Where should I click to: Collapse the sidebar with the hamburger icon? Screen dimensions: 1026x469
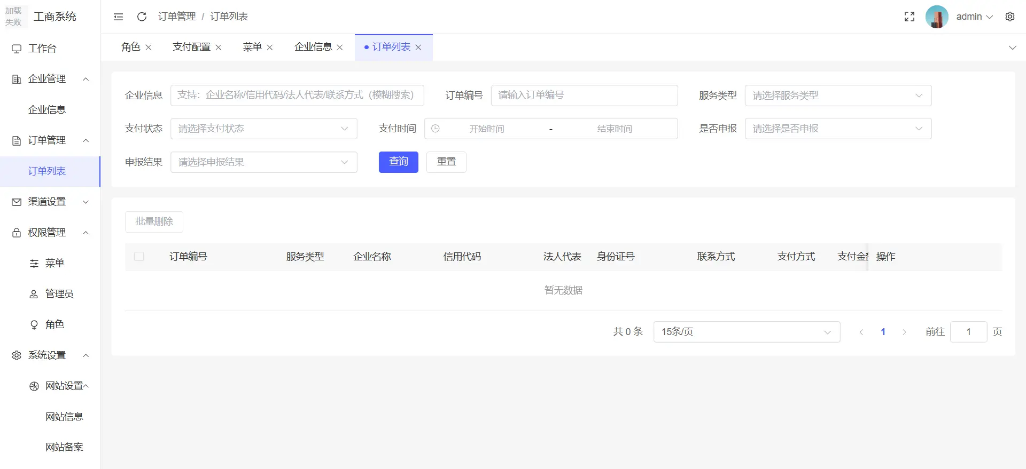pos(119,17)
